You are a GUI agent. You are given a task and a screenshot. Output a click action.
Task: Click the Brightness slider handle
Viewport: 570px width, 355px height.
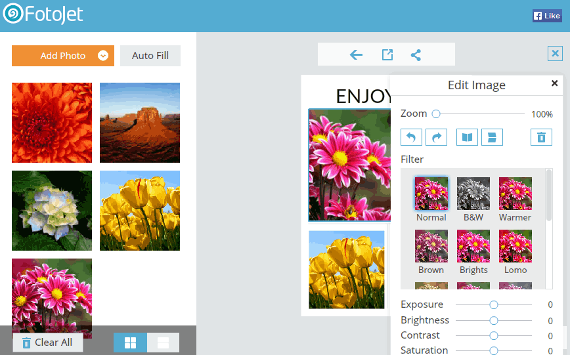(x=493, y=320)
